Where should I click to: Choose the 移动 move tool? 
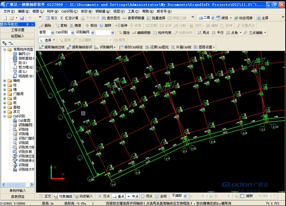point(91,26)
